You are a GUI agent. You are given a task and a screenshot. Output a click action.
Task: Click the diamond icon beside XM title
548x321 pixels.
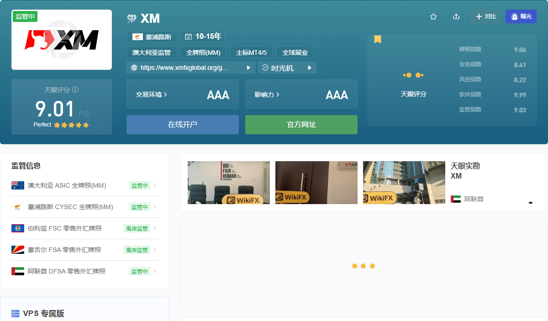(132, 19)
